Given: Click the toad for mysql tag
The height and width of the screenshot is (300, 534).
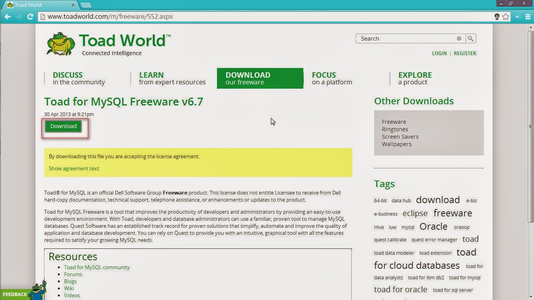Looking at the screenshot, I should [x=465, y=278].
